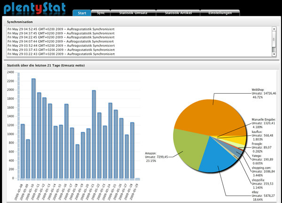Click the shopzilla Umsatz 359,53 label

pyautogui.click(x=262, y=184)
